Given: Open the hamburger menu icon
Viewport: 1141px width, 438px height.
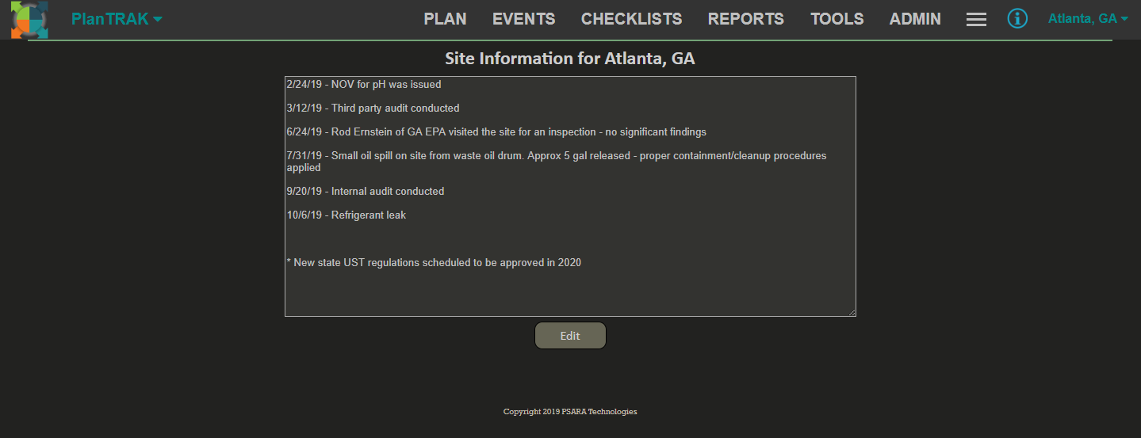Looking at the screenshot, I should coord(976,20).
